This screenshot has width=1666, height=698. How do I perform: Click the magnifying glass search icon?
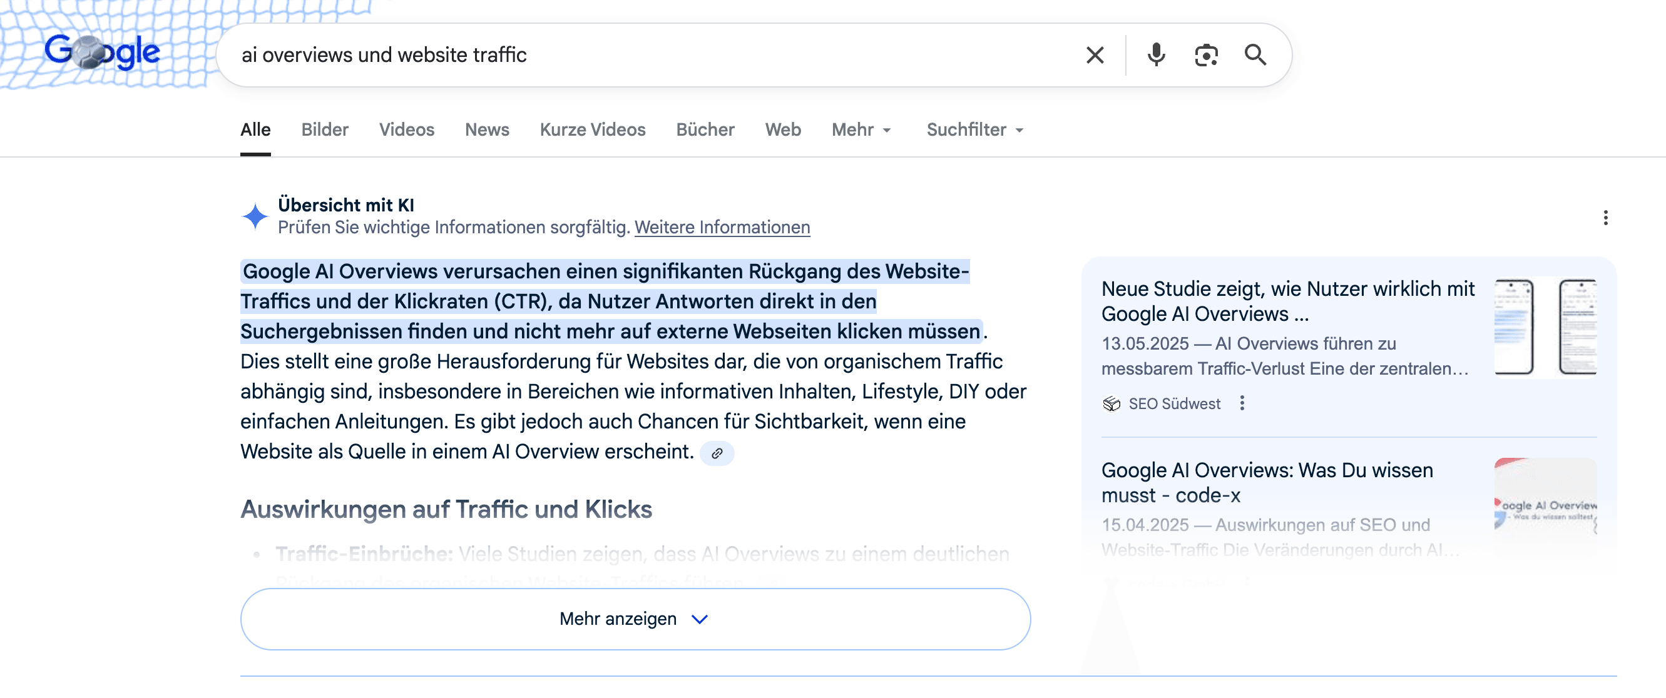coord(1255,55)
